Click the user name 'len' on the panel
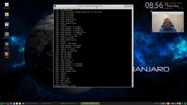This screenshot has width=187, height=105. (x=182, y=104)
